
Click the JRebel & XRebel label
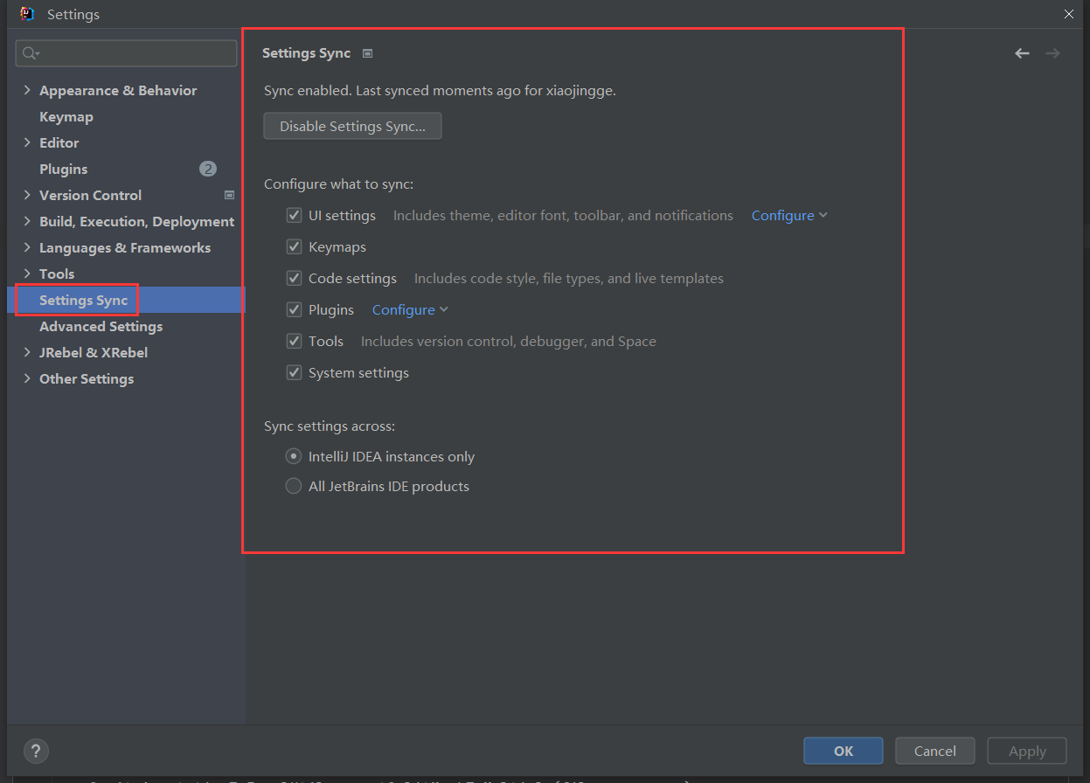(94, 352)
